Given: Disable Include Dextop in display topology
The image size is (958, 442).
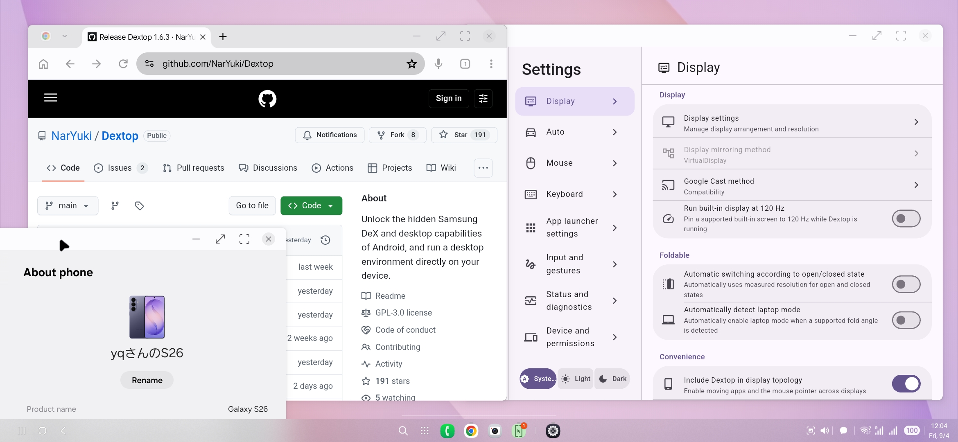Looking at the screenshot, I should [906, 384].
